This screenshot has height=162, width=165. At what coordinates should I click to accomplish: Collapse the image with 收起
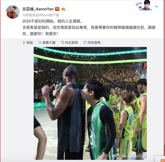pyautogui.click(x=28, y=42)
